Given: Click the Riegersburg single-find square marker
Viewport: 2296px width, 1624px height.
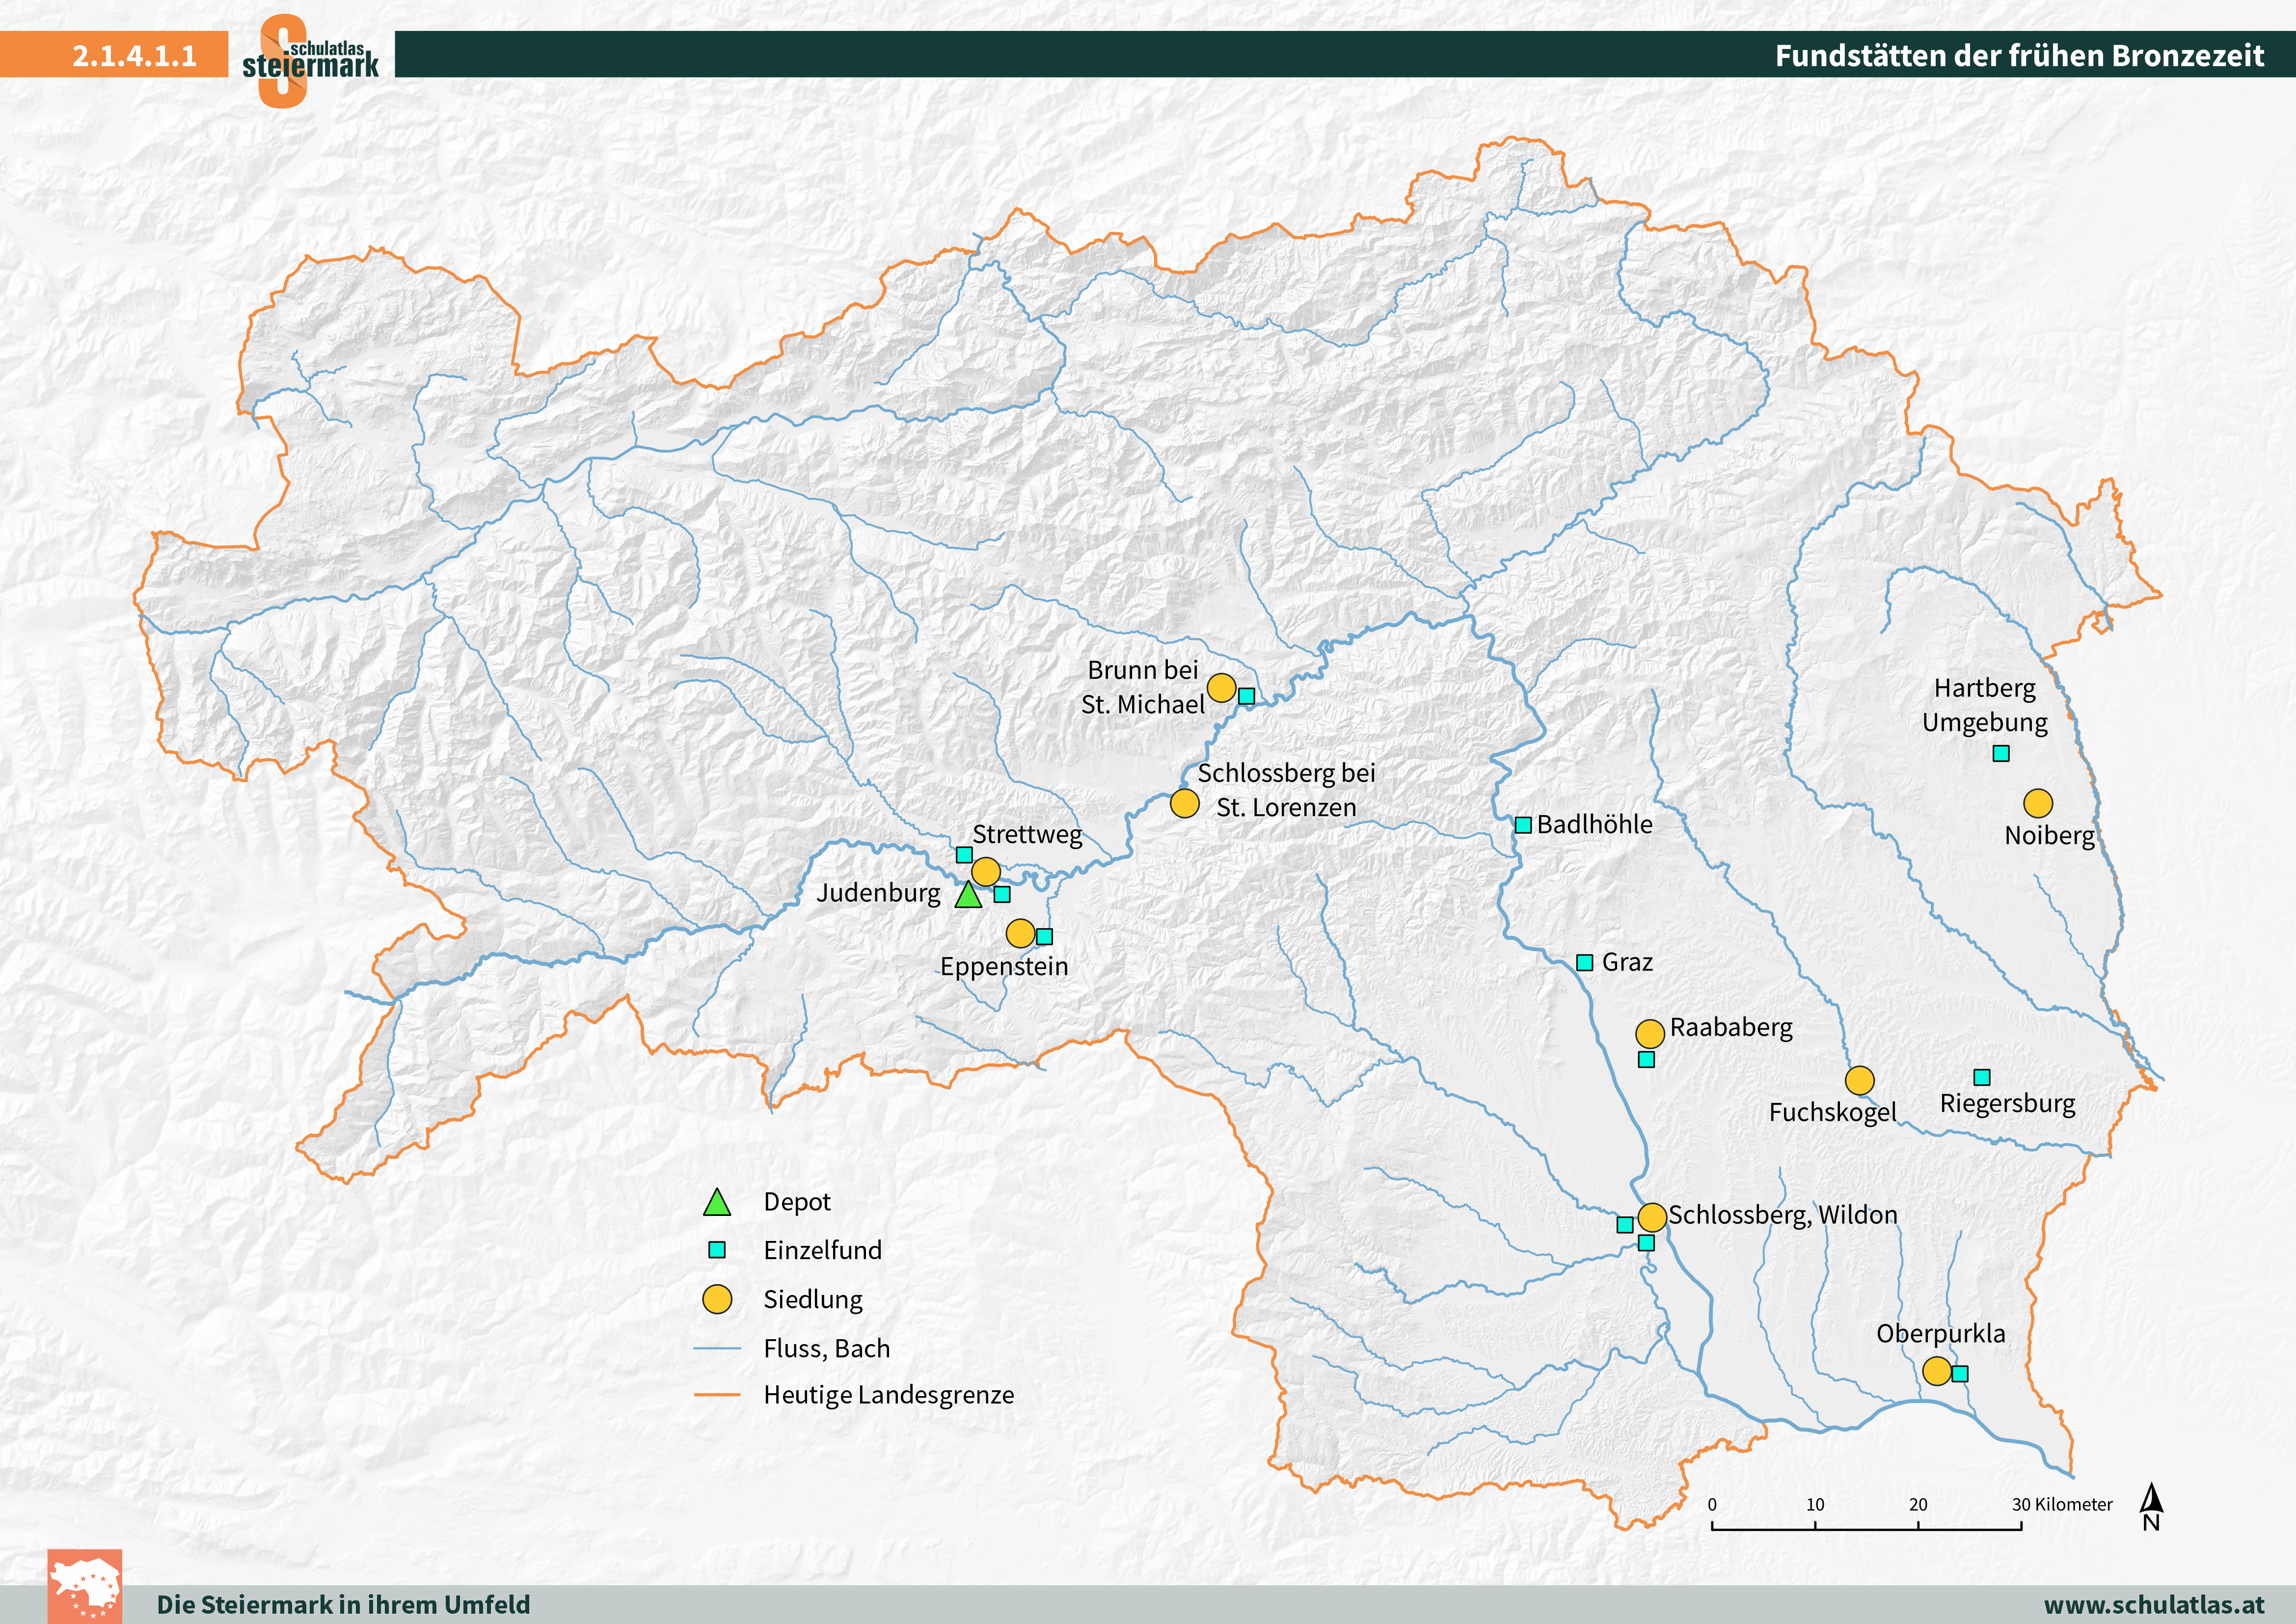Looking at the screenshot, I should coord(1981,1076).
